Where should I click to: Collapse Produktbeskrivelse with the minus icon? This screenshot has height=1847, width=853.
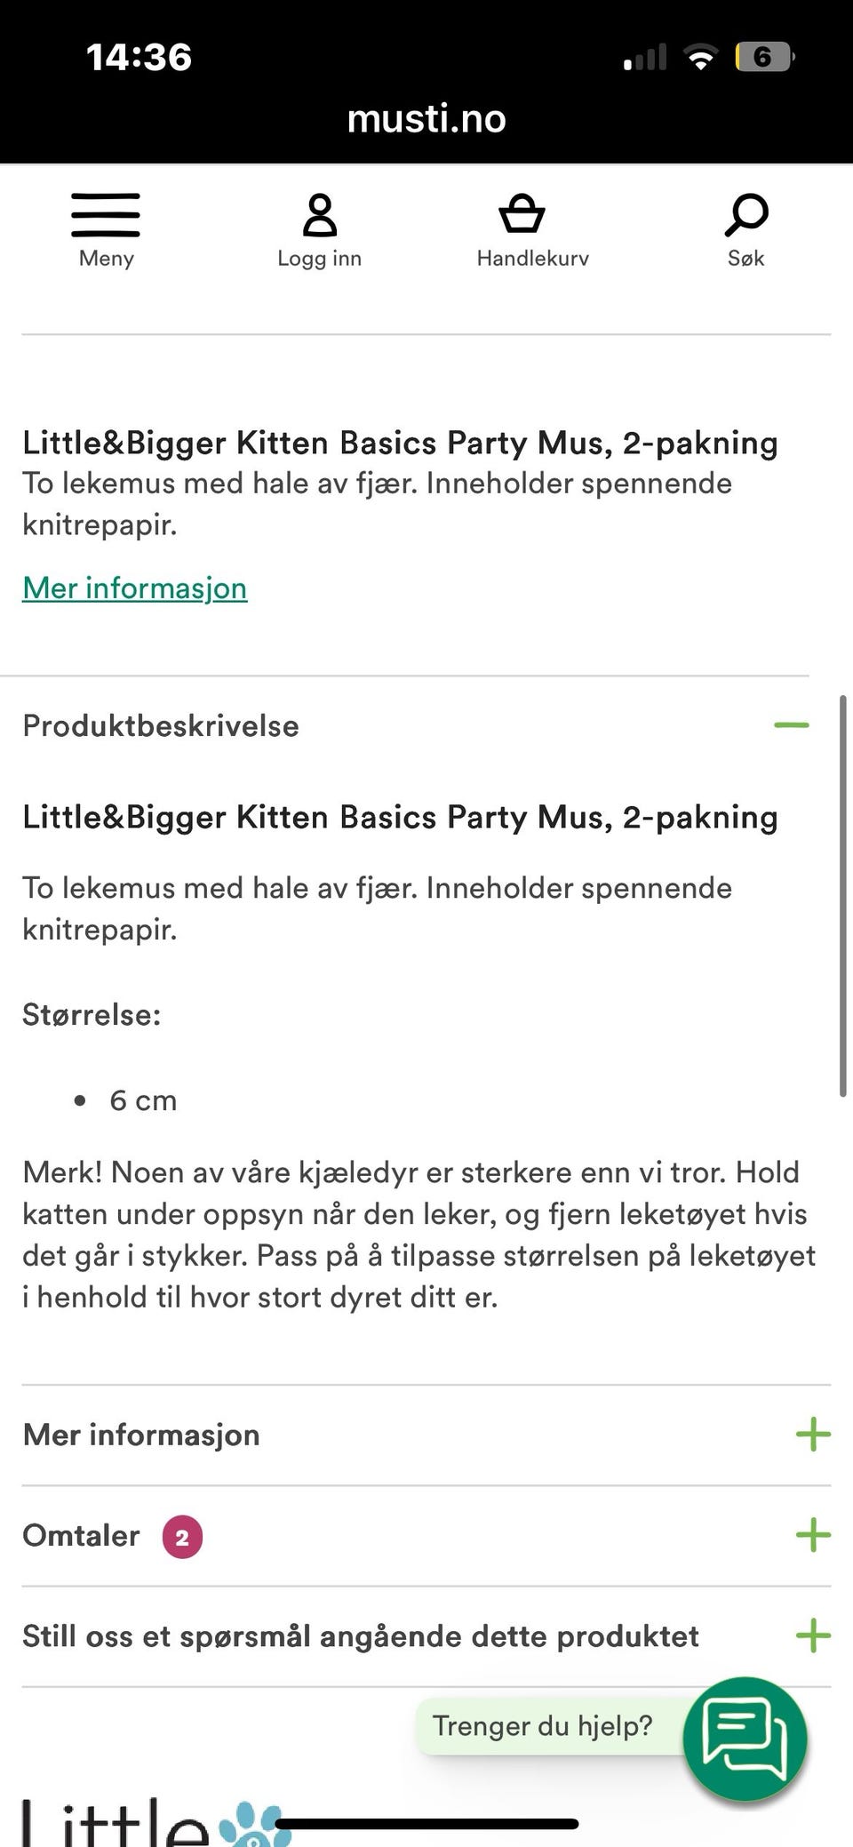pos(791,725)
